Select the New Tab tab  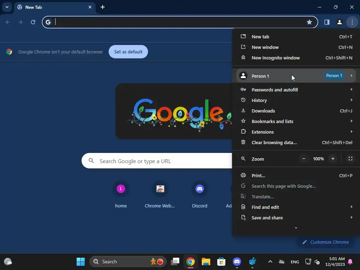(x=54, y=7)
